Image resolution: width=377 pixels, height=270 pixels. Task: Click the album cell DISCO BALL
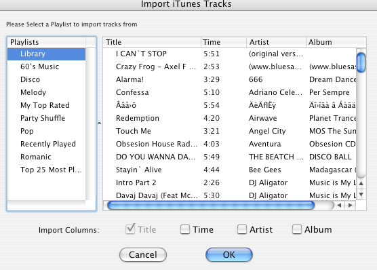coord(330,157)
